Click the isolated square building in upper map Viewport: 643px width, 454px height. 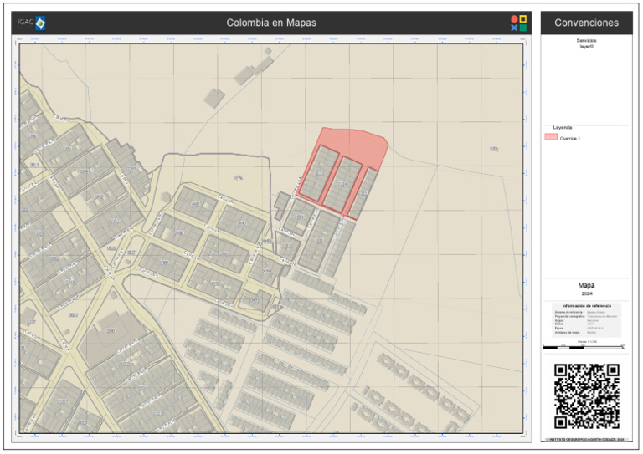(x=214, y=99)
